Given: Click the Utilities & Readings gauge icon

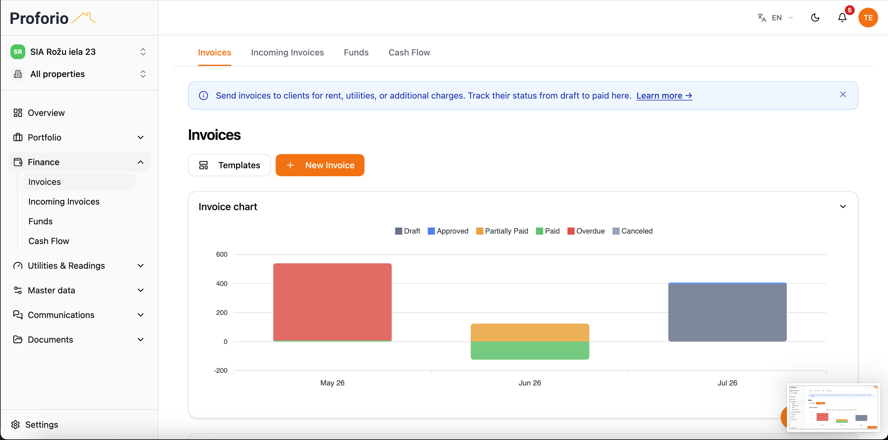Looking at the screenshot, I should pyautogui.click(x=18, y=266).
